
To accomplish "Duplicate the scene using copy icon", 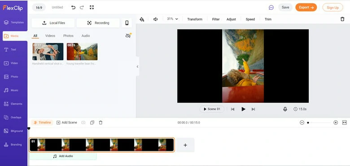I will click(x=92, y=123).
